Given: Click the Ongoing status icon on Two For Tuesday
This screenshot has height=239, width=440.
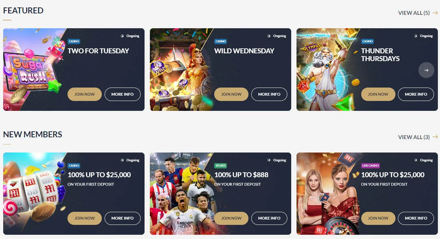Looking at the screenshot, I should (x=122, y=36).
